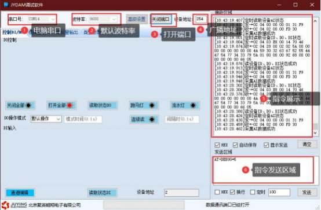321x210 pixels.
Task: Close the JYDAM调试软件 window
Action: pos(312,5)
